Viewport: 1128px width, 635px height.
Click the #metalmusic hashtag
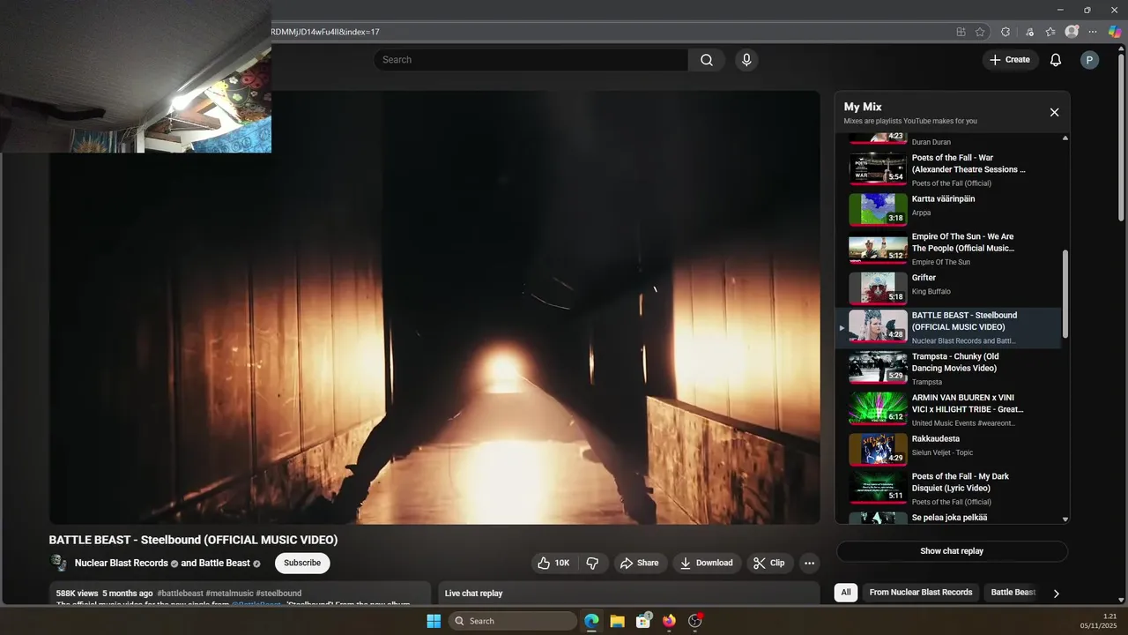tap(229, 594)
